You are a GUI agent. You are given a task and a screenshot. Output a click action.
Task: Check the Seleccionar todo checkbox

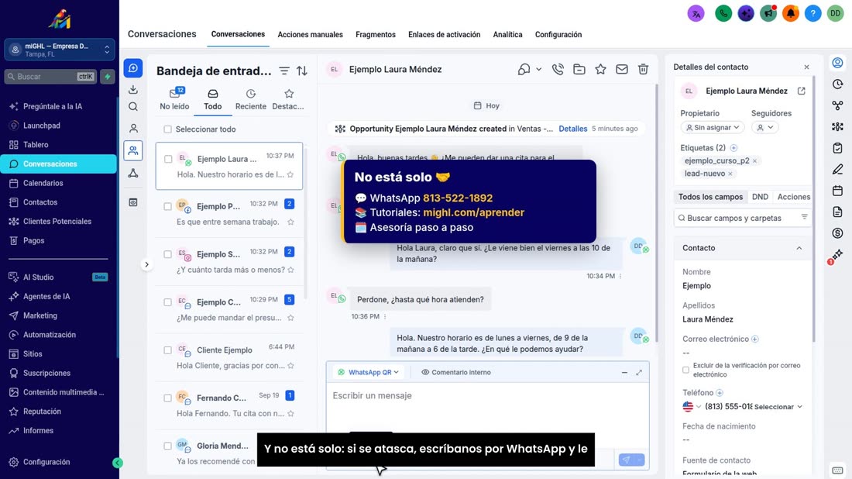pyautogui.click(x=168, y=129)
